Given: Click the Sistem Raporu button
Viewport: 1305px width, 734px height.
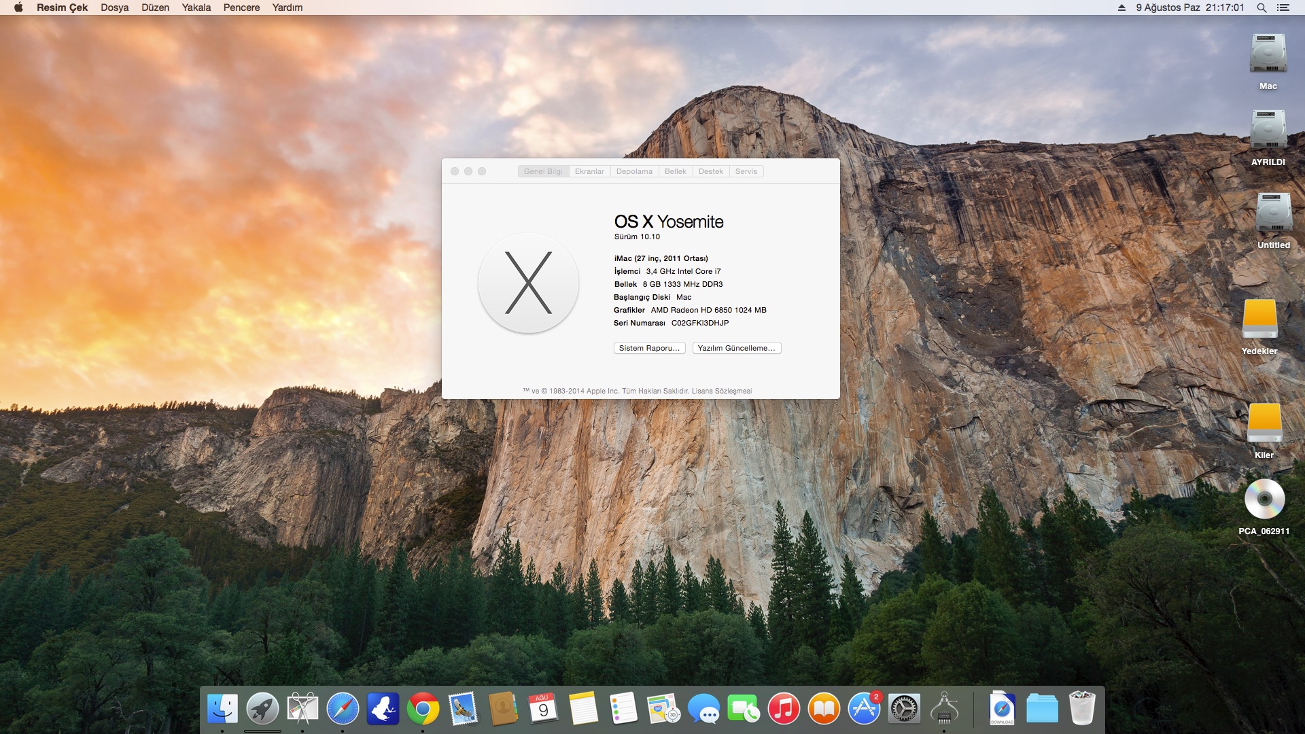Looking at the screenshot, I should click(649, 348).
